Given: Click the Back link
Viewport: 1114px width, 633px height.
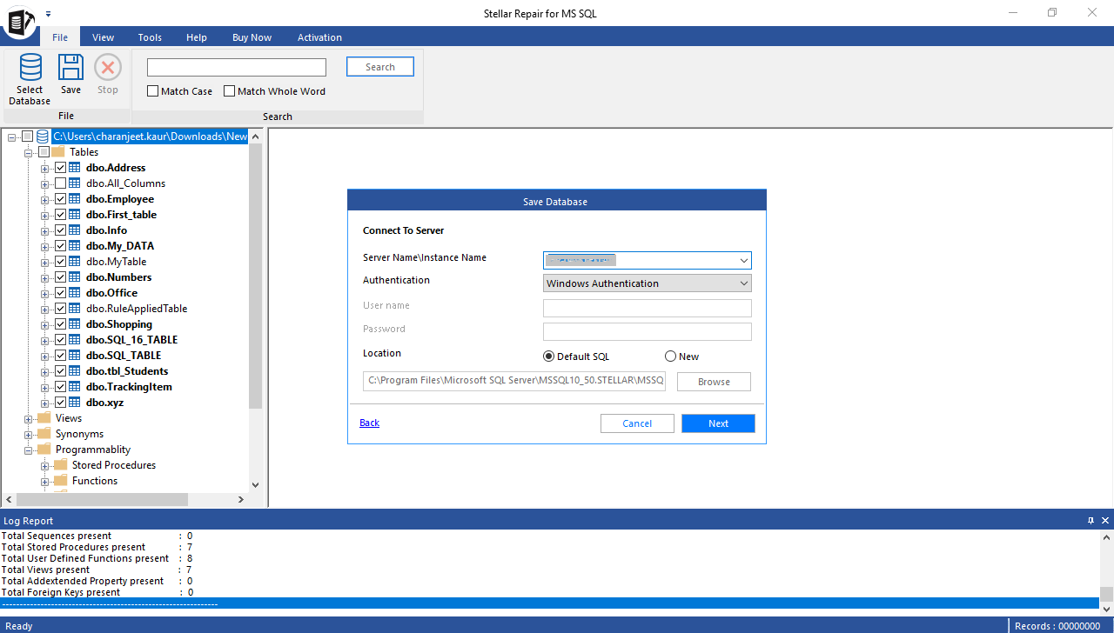Looking at the screenshot, I should [x=369, y=423].
